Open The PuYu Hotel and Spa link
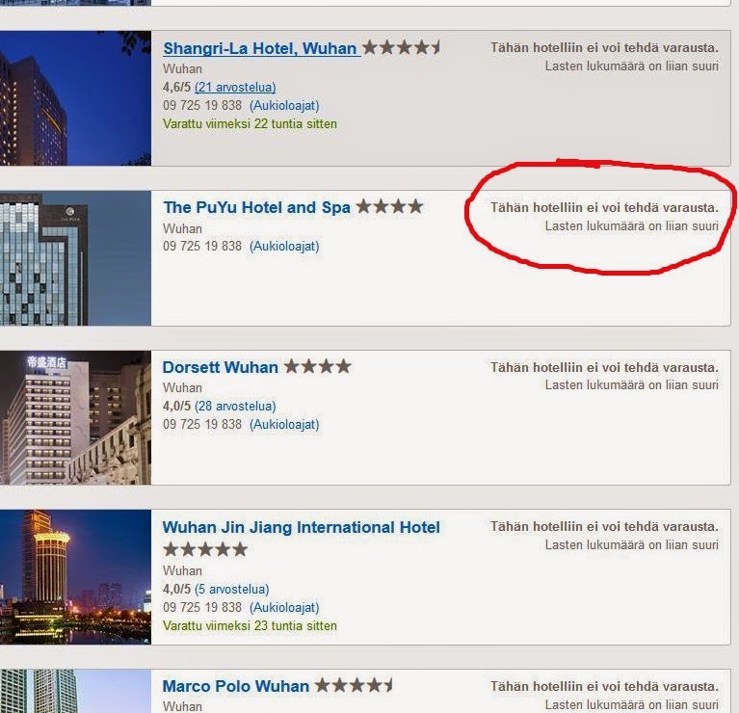 coord(257,207)
